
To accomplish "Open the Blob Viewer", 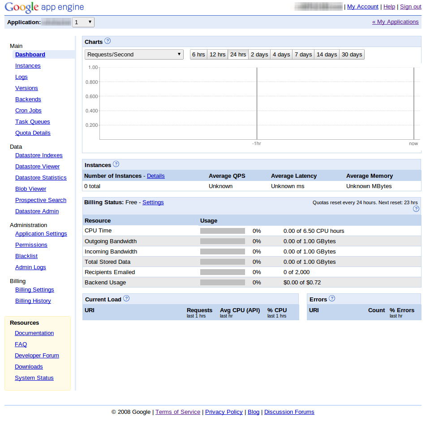I will pyautogui.click(x=31, y=189).
